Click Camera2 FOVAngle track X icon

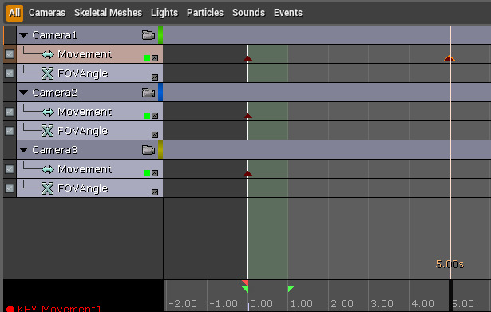pos(48,131)
